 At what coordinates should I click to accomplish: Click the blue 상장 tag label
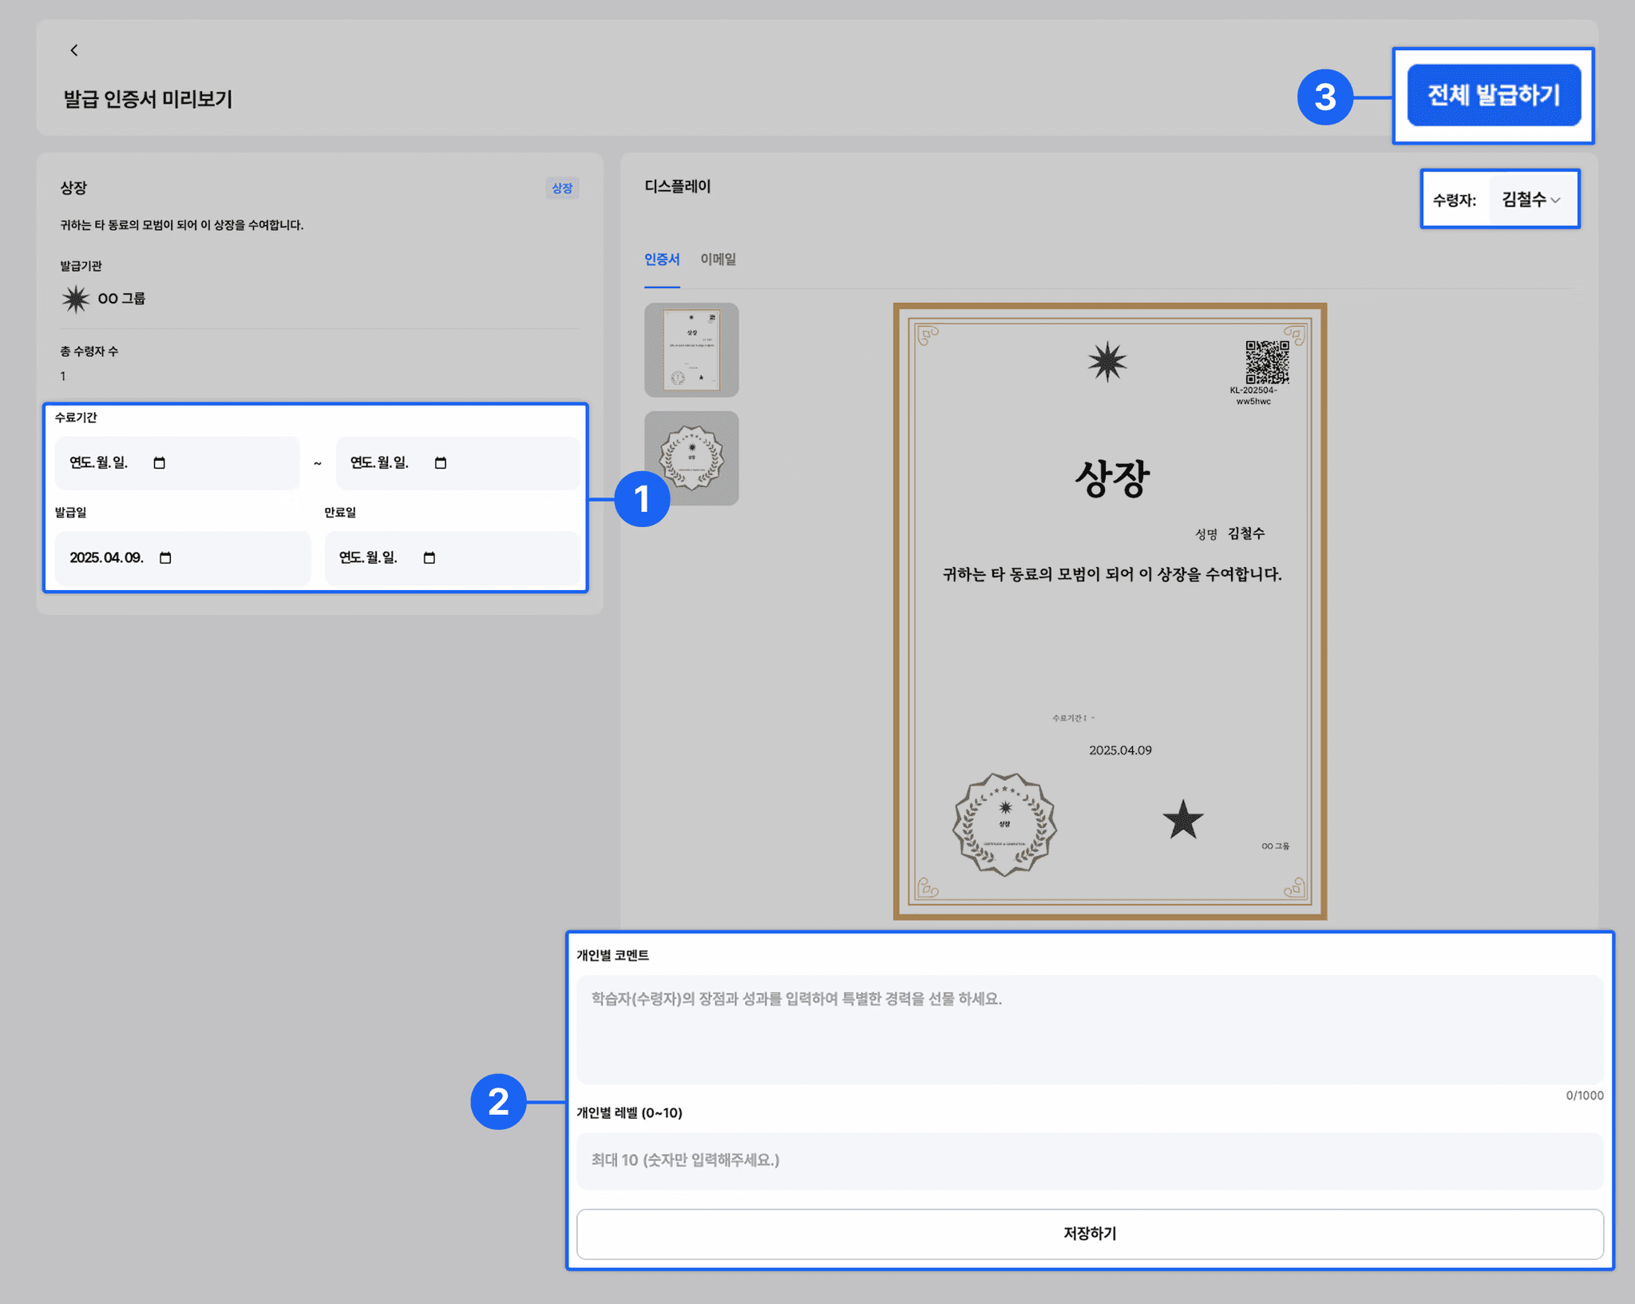click(562, 188)
